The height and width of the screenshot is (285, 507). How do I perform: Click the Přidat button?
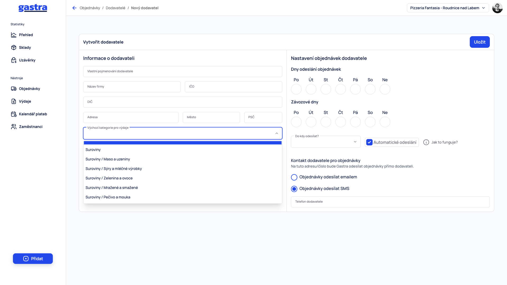33,259
